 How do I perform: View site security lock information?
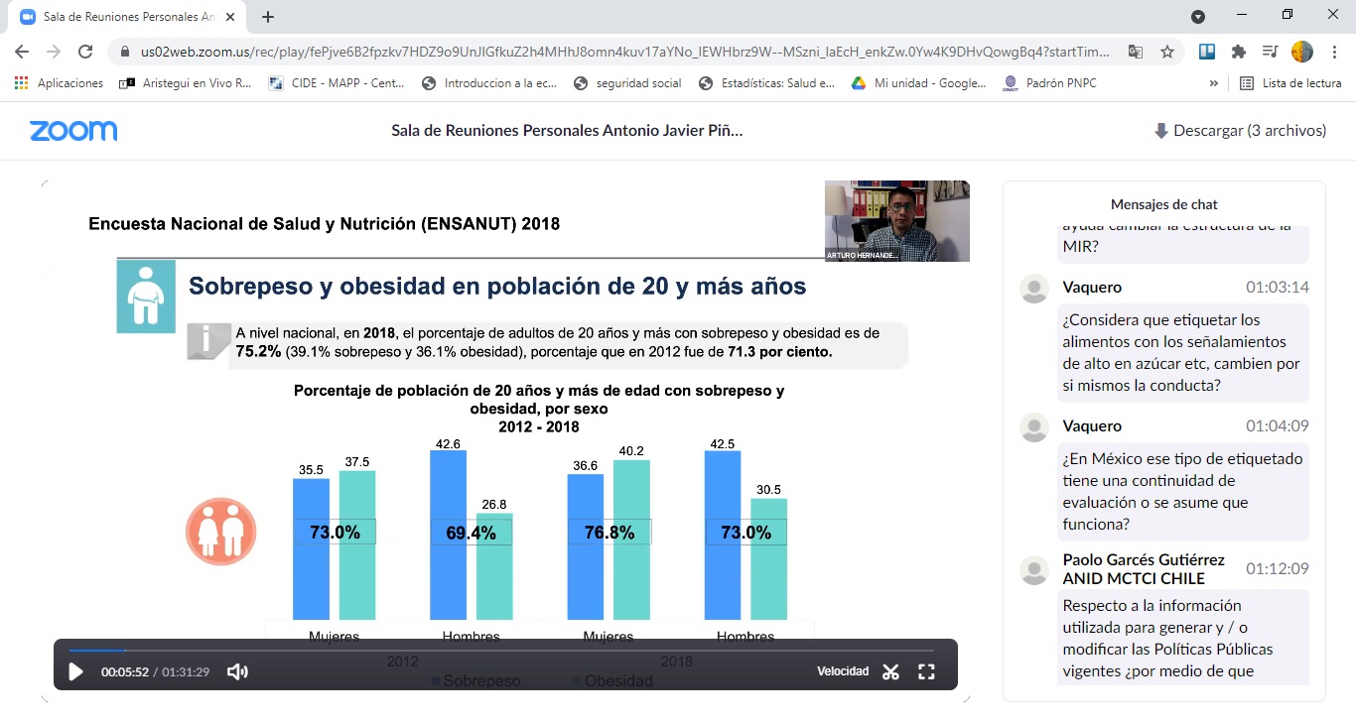tap(125, 52)
